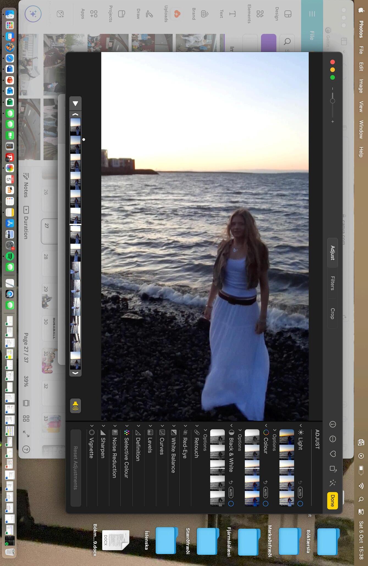
Task: Enable Auto for the Colour adjustment
Action: (x=265, y=492)
